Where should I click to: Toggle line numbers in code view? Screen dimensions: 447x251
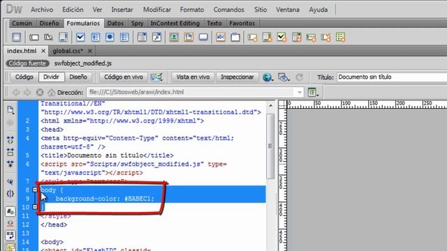click(x=10, y=211)
